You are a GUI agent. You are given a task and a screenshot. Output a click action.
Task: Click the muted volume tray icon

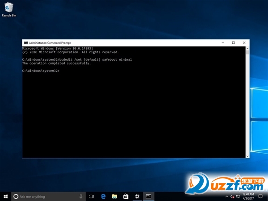pyautogui.click(x=232, y=197)
